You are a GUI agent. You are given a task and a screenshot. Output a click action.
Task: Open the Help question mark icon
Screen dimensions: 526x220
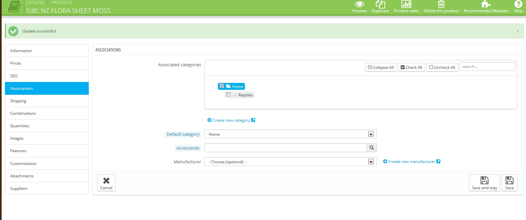pyautogui.click(x=518, y=4)
